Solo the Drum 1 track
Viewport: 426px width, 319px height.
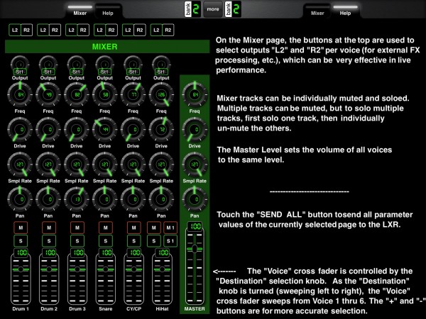pos(21,241)
